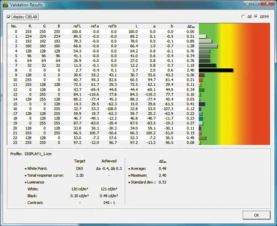The height and width of the screenshot is (226, 277).
Task: Click the green bar for patch 12
Action: [x=202, y=90]
